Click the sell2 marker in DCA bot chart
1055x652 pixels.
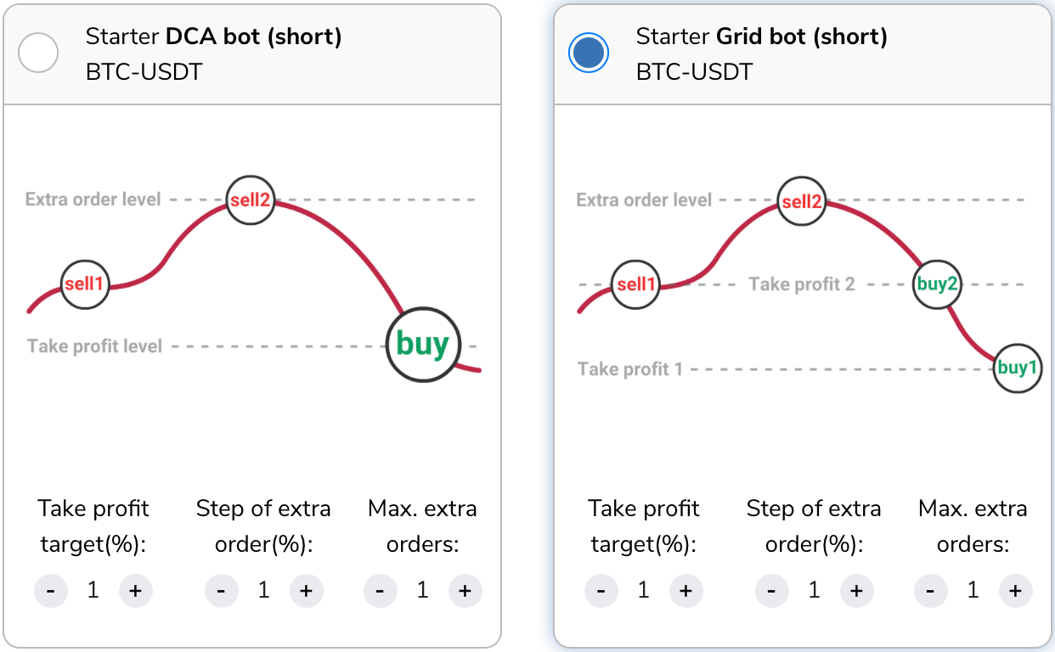click(251, 200)
